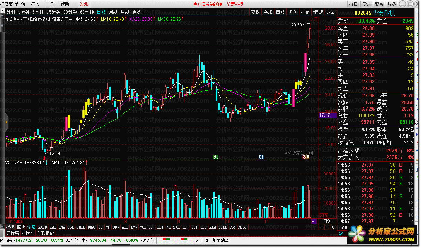Screen dimensions: 421x248
Task: Click the 复权 toolbar button
Action: click(x=256, y=12)
